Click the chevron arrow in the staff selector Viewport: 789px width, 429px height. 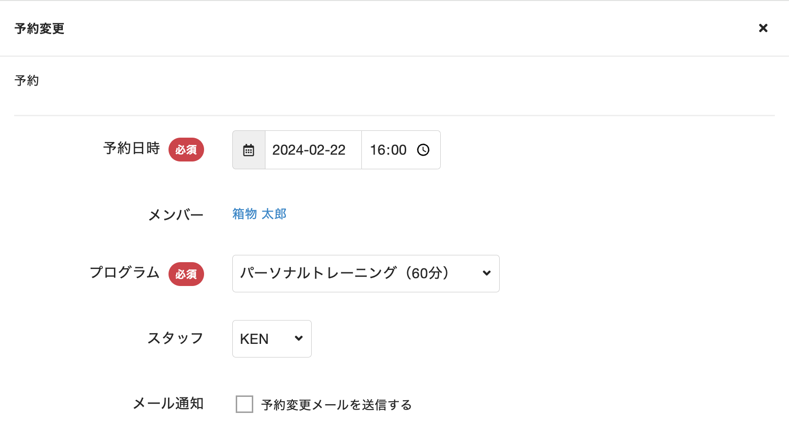coord(299,339)
